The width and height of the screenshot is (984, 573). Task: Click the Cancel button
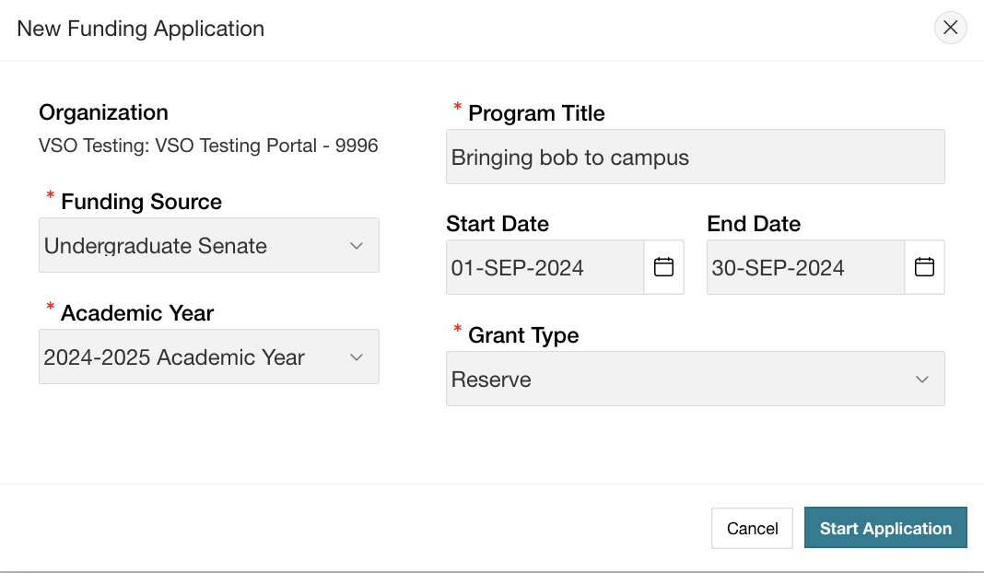[752, 529]
